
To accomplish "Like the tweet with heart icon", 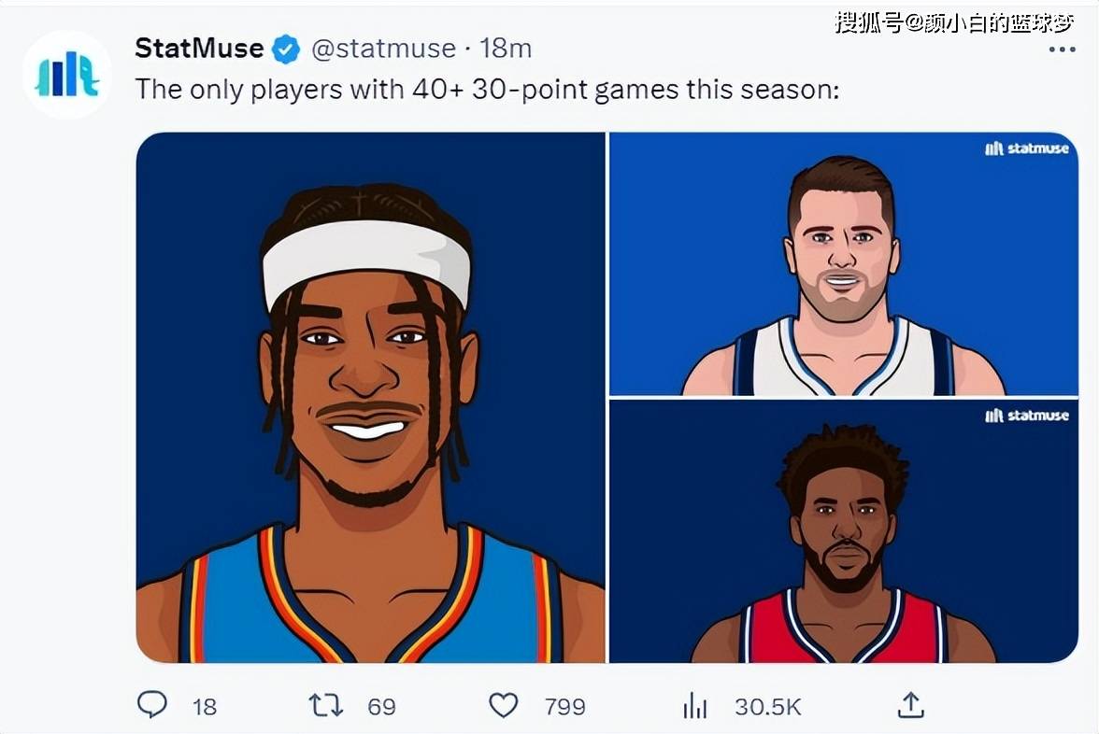I will coord(503,705).
